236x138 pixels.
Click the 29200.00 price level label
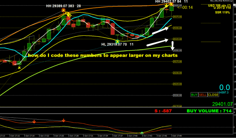[177, 95]
